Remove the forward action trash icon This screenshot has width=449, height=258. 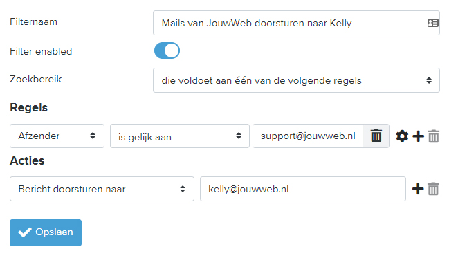tap(433, 189)
